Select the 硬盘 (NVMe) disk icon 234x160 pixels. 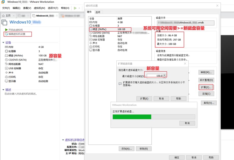pyautogui.click(x=91, y=29)
